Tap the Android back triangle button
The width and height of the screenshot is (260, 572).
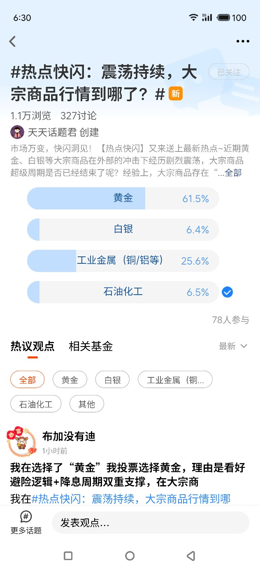191,556
